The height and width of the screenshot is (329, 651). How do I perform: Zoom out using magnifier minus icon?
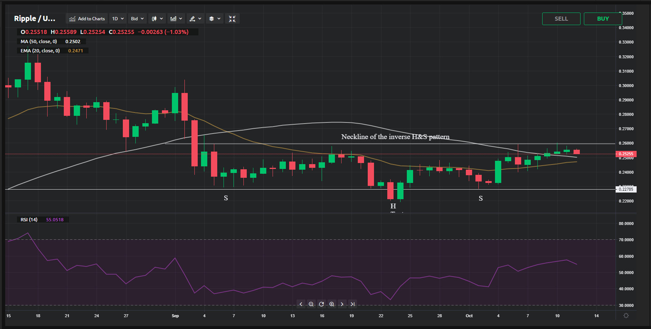311,304
